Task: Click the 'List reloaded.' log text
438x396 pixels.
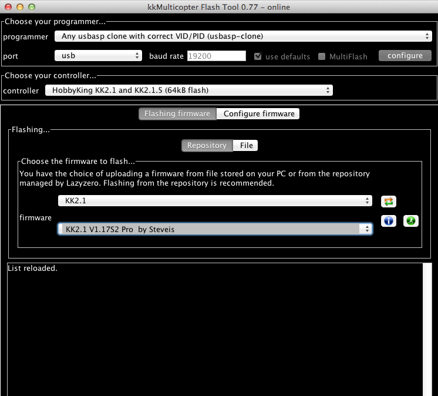Action: pos(32,269)
